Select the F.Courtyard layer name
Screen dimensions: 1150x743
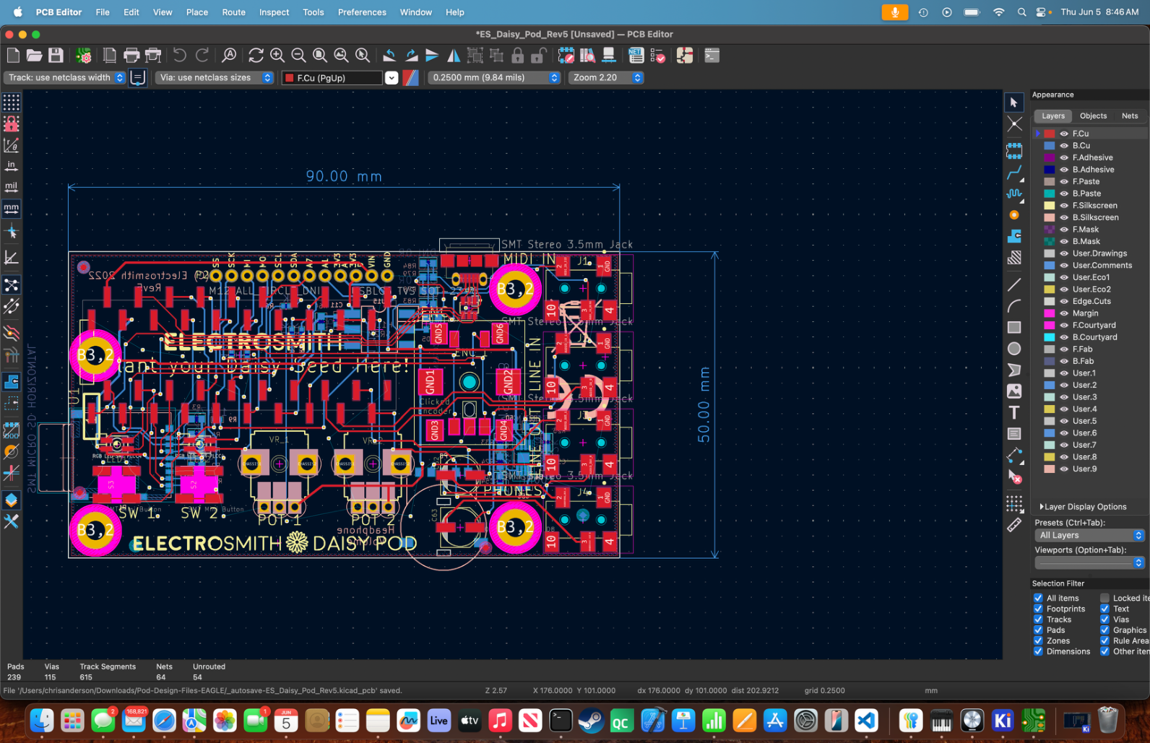click(x=1094, y=325)
